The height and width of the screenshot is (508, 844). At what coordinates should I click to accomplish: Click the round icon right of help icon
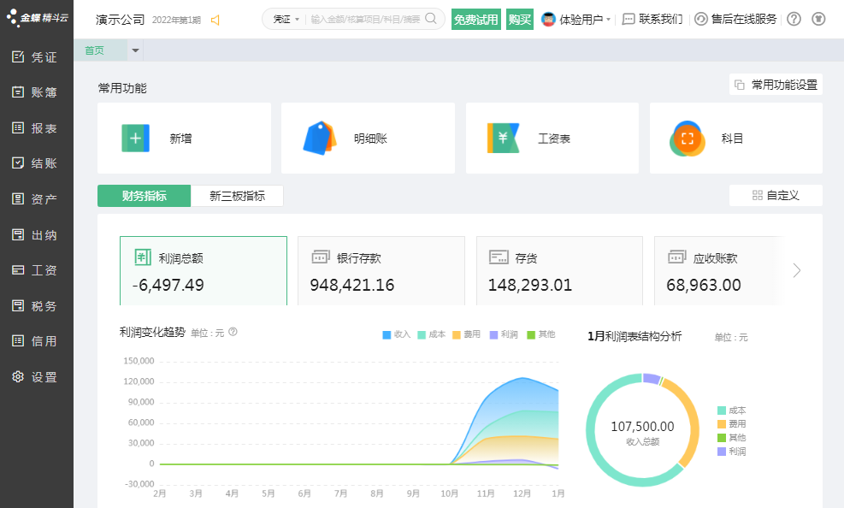(818, 20)
